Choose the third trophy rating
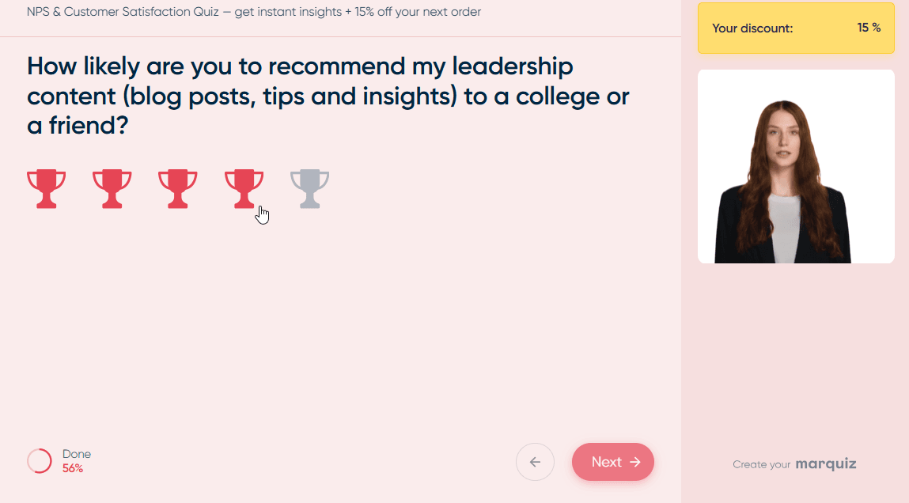The image size is (909, 503). coord(178,188)
